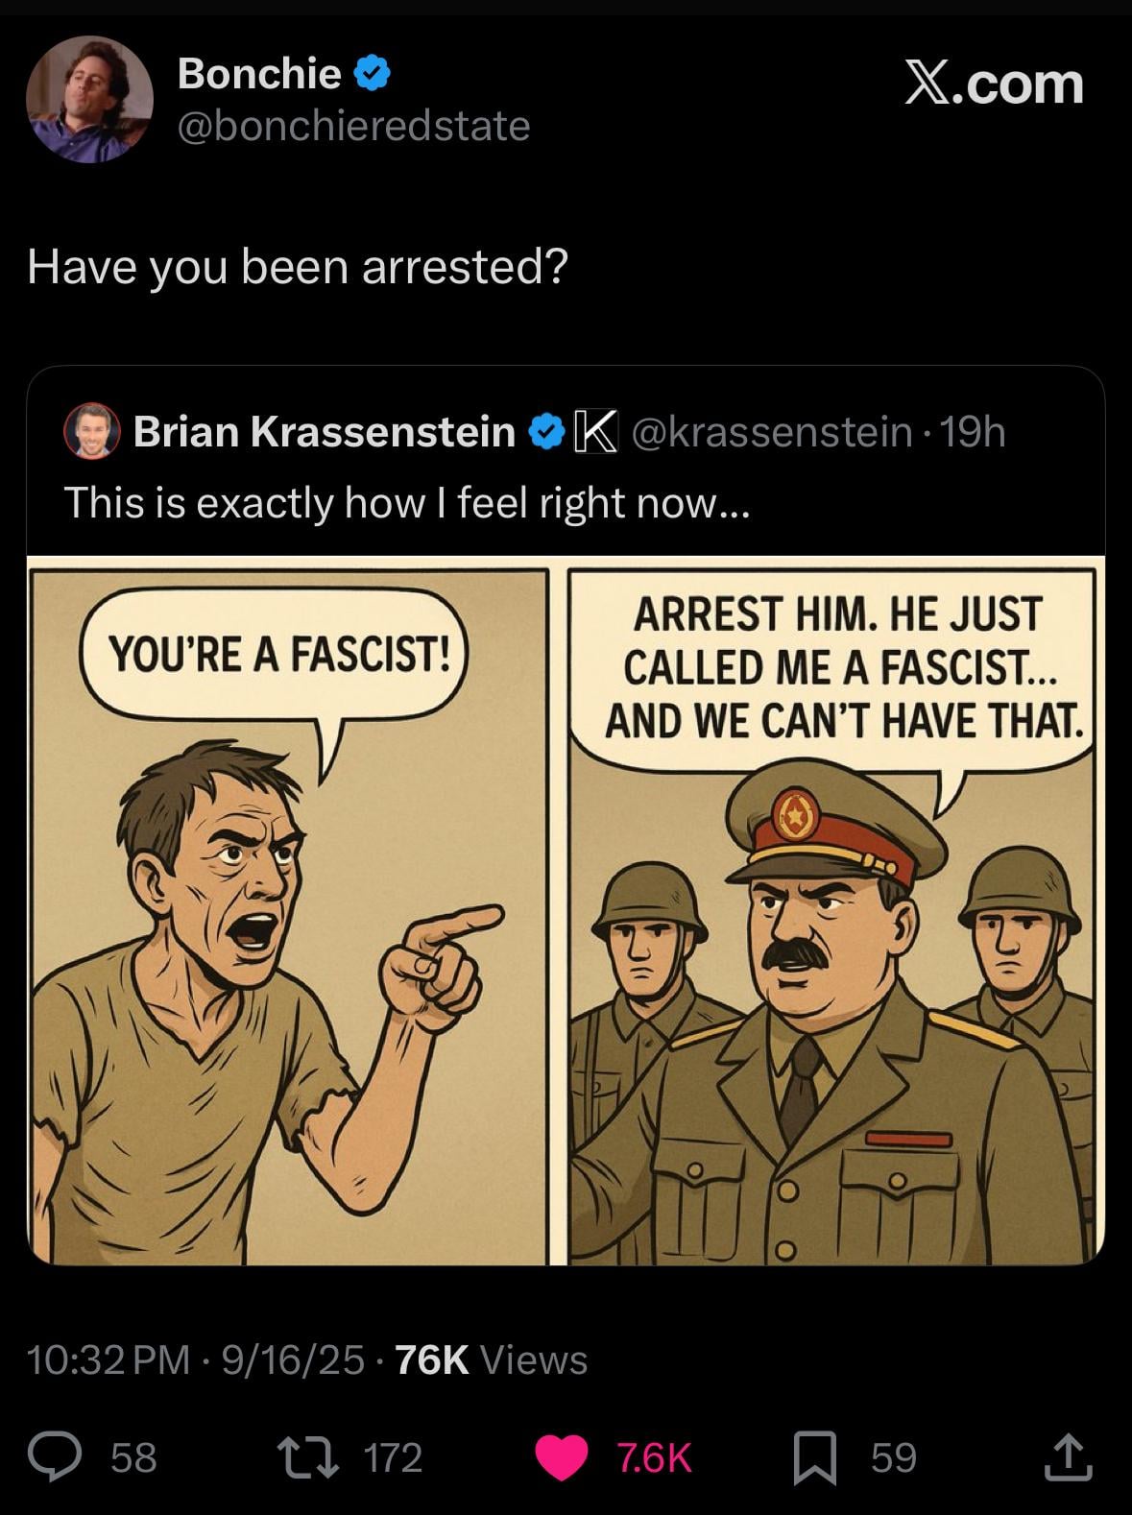
Task: Open the X.com logo link
Action: click(994, 84)
